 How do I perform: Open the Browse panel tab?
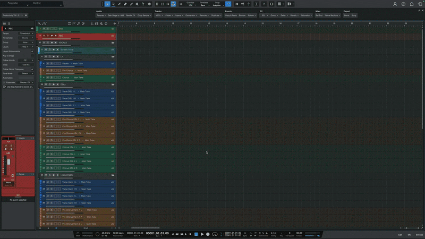tap(419, 234)
